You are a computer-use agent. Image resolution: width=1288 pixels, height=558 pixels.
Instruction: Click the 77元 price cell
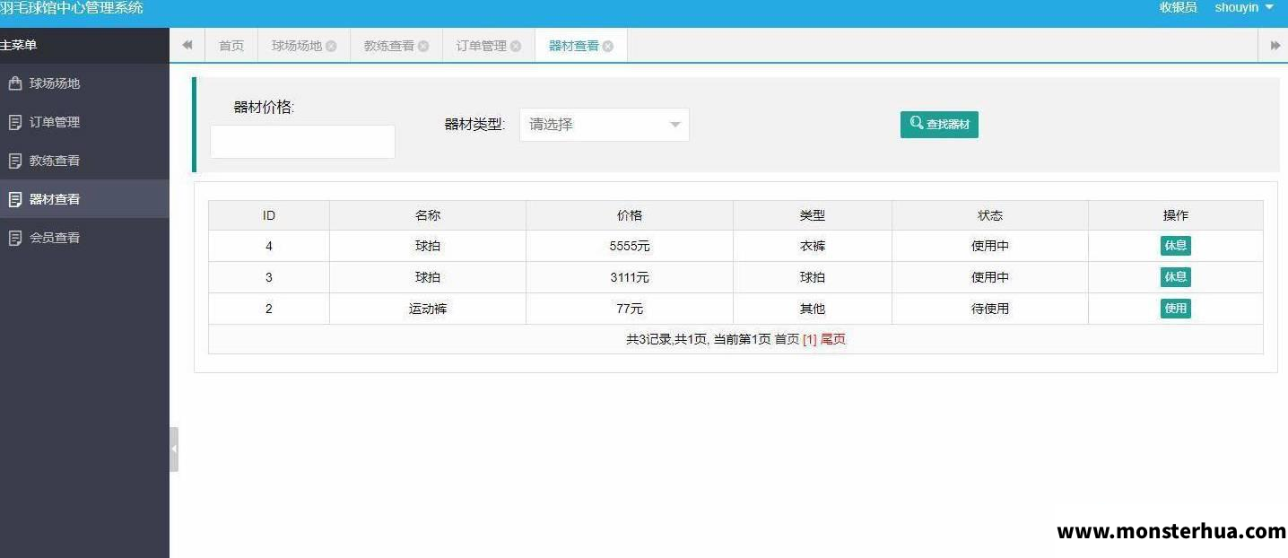coord(630,309)
